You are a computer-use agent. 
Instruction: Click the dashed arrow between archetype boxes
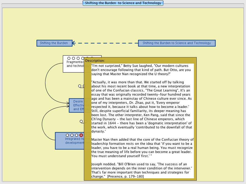tap(105, 43)
